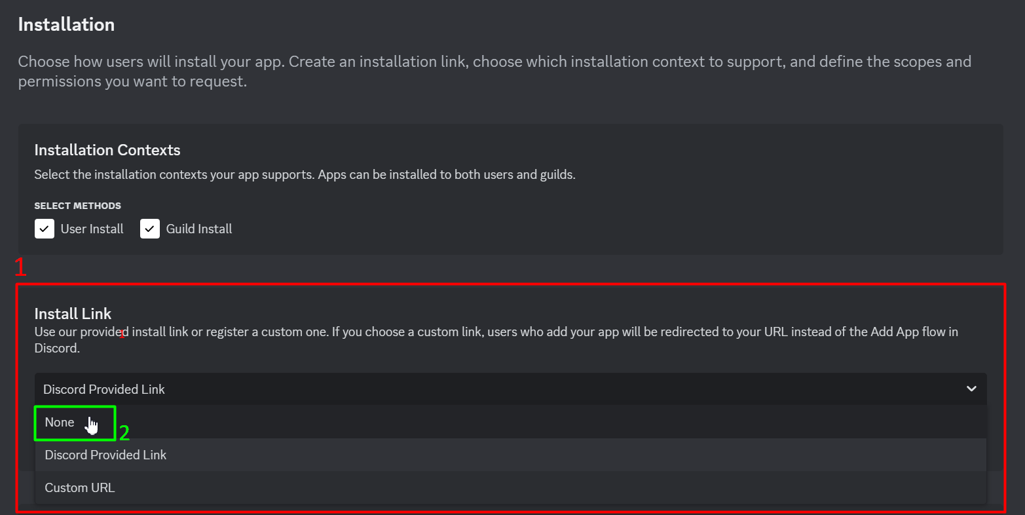This screenshot has width=1025, height=515.
Task: Click the Installation Contexts panel header
Action: click(107, 150)
